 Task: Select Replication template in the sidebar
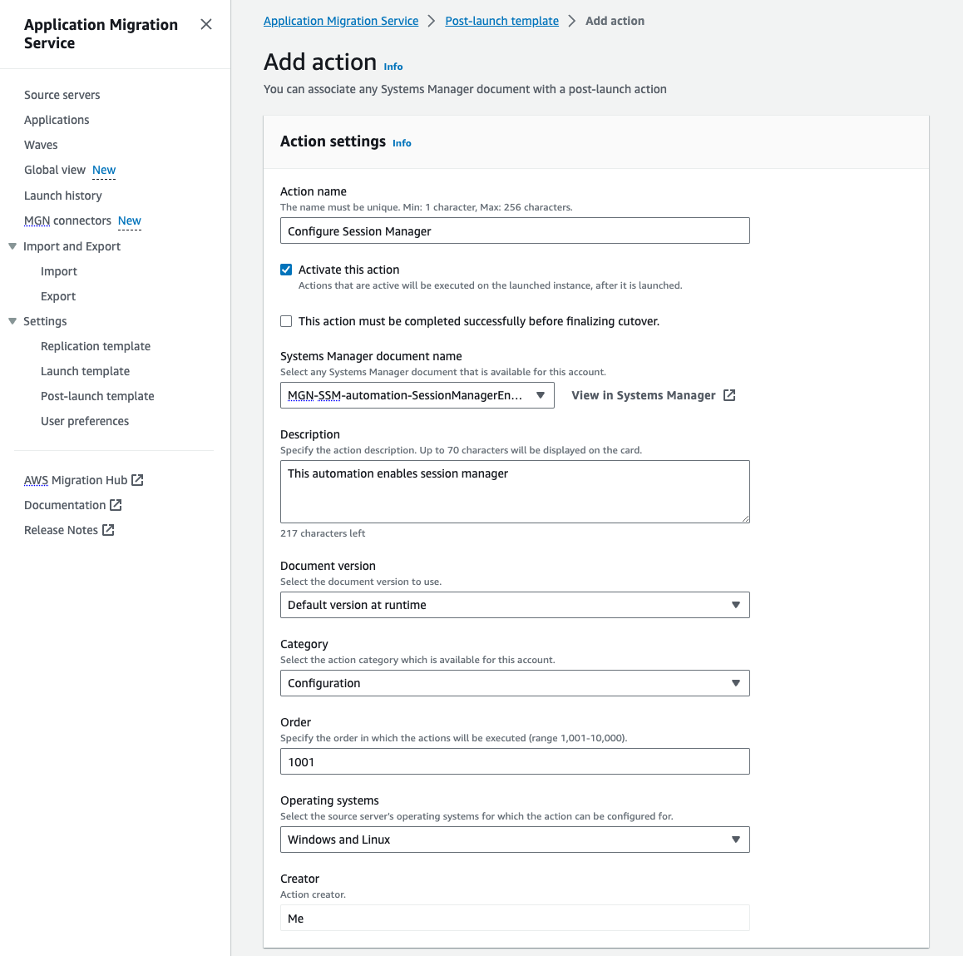(x=95, y=346)
